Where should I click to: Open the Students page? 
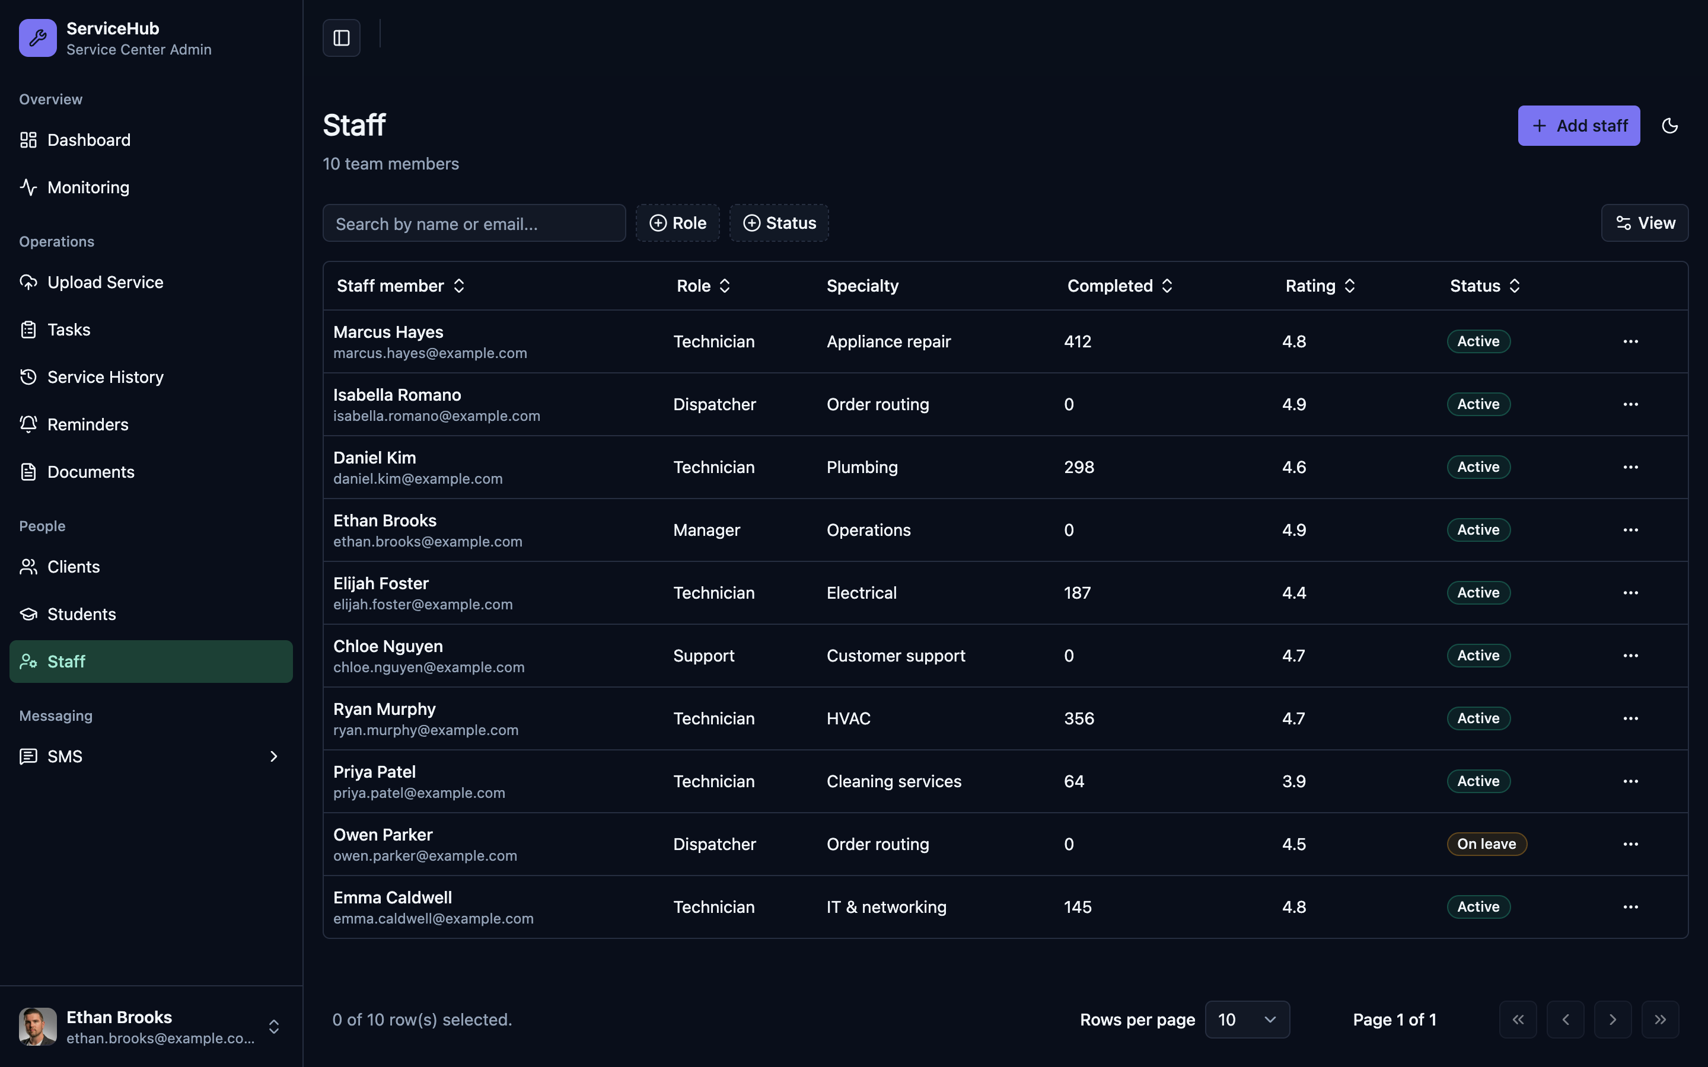click(x=151, y=614)
